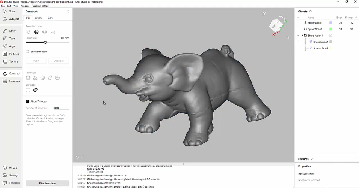Select the Construct sidebar item

coord(11,73)
